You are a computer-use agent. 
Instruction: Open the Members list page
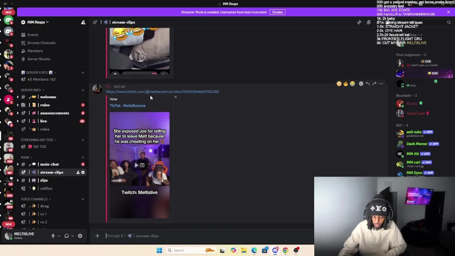tap(35, 51)
